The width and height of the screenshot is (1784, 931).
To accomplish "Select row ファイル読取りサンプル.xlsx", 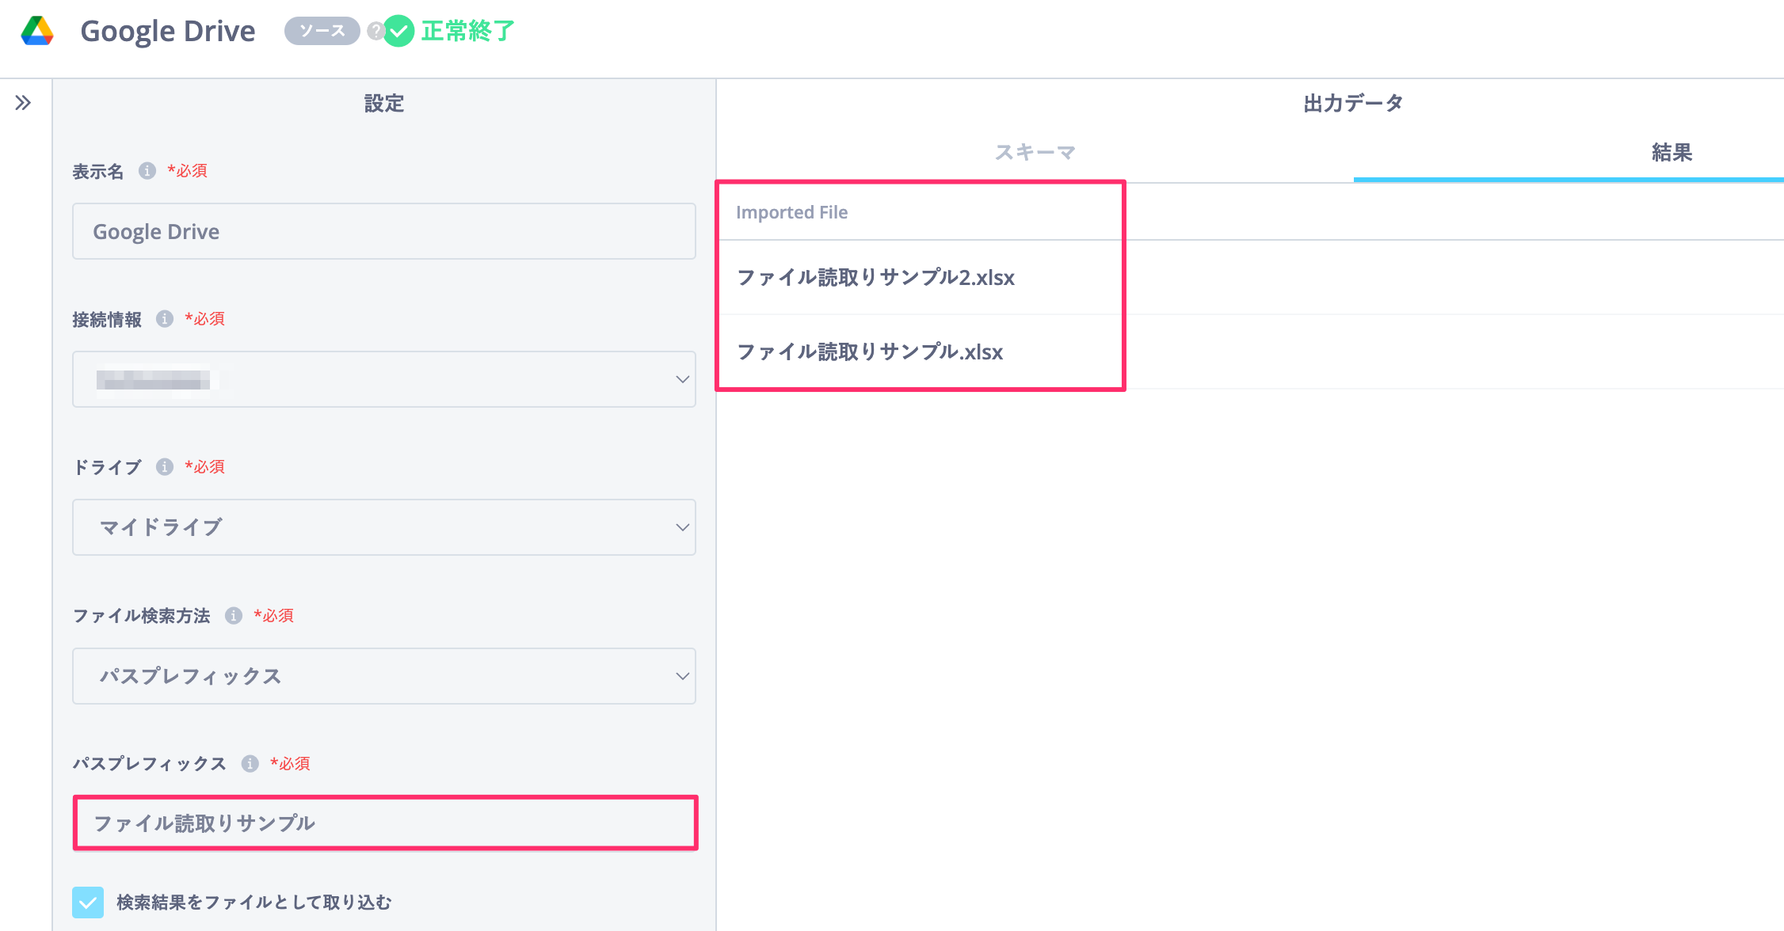I will point(1250,351).
